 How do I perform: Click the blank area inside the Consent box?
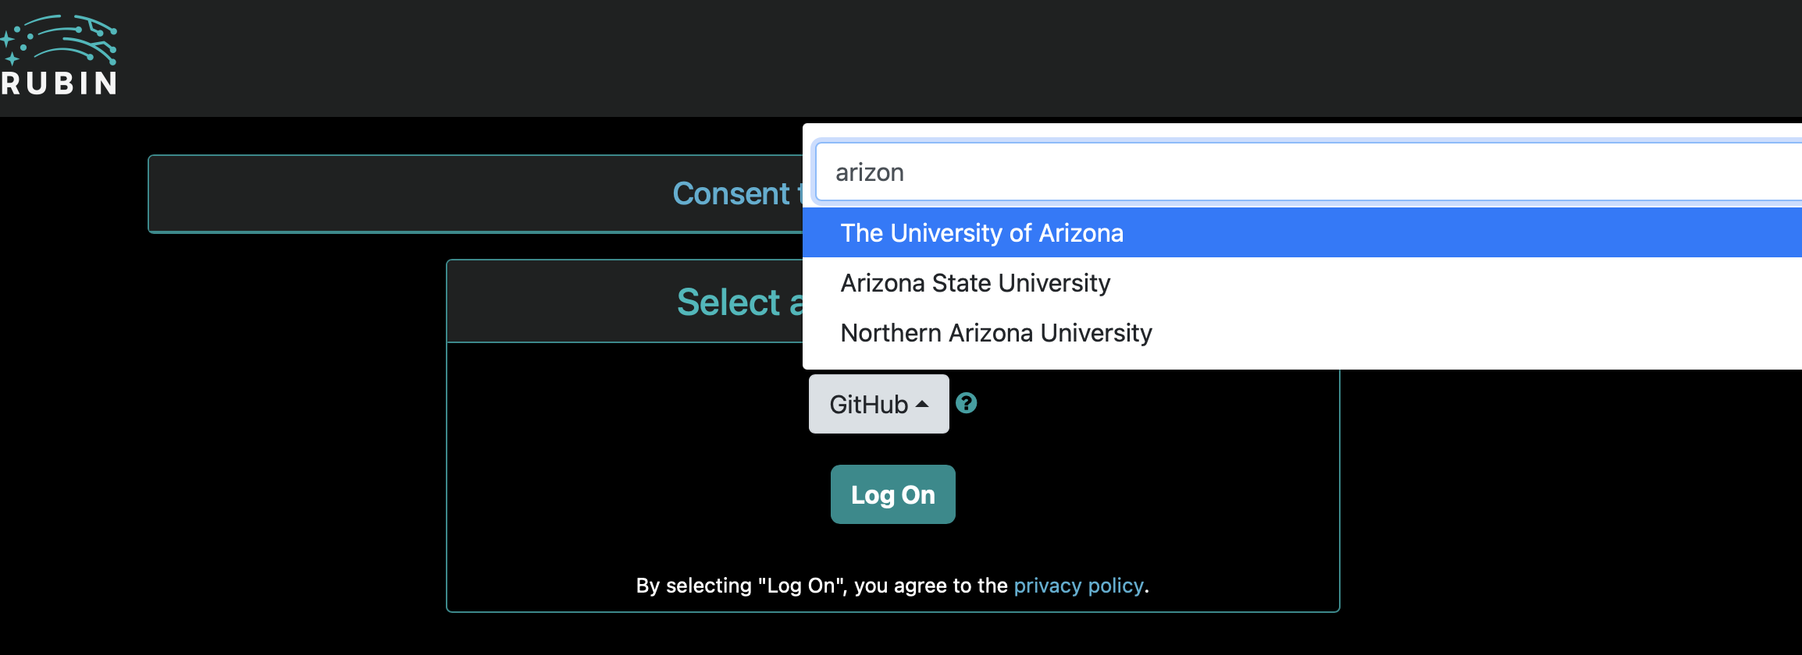(x=390, y=193)
